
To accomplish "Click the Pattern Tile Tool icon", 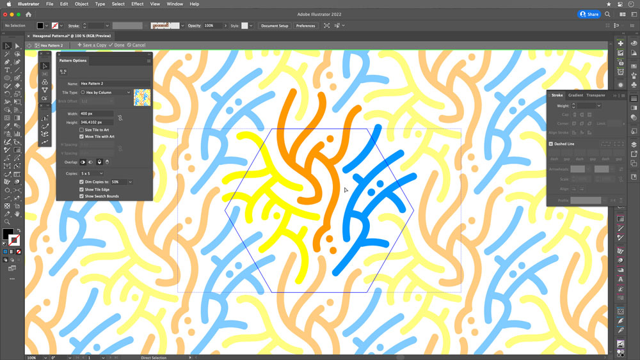I will click(x=63, y=72).
